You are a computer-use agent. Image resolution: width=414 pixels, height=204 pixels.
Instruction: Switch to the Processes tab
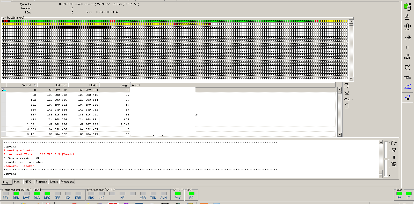point(67,182)
